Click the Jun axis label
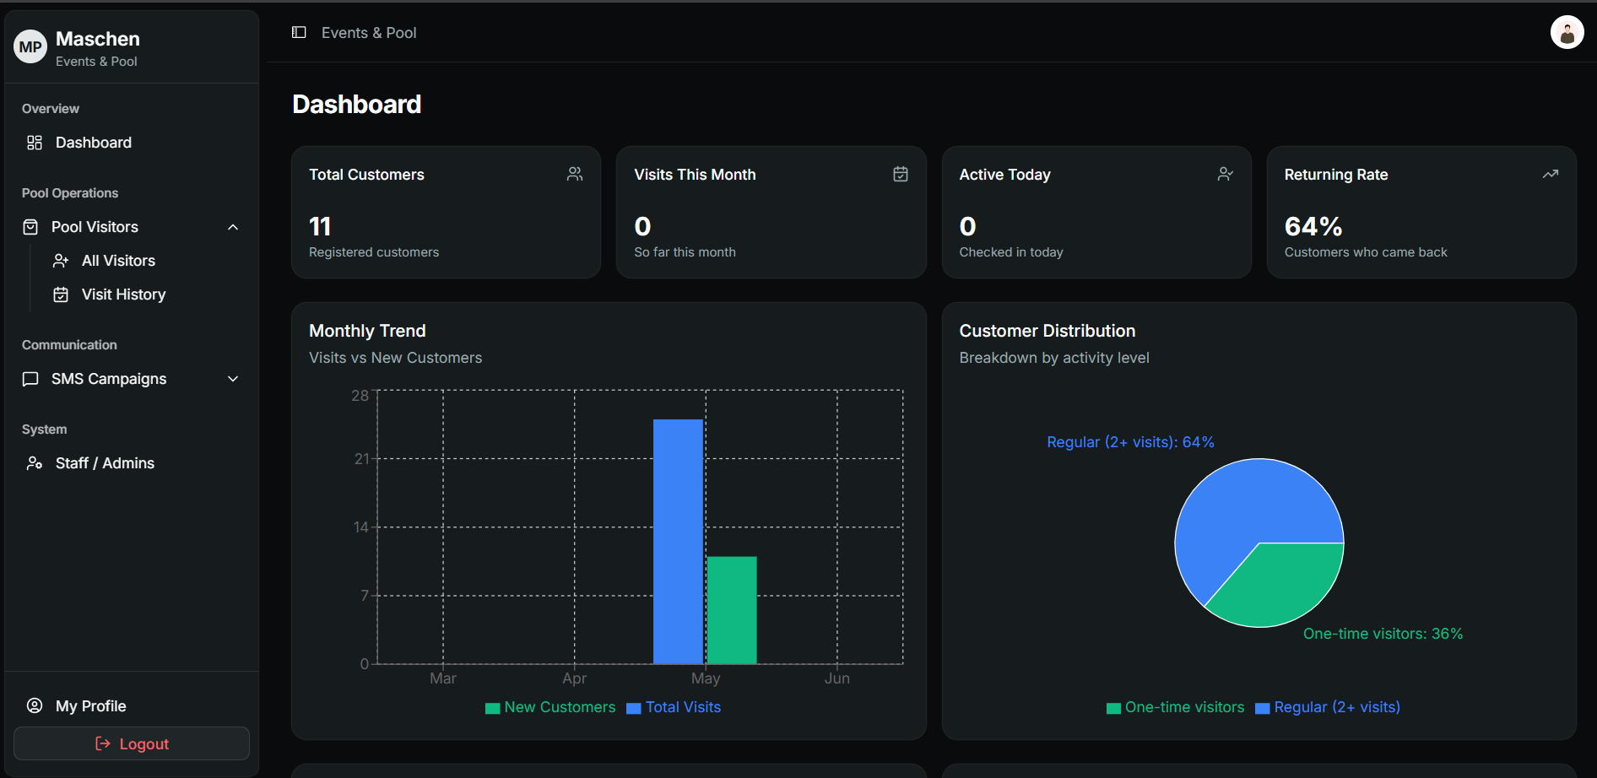The height and width of the screenshot is (778, 1597). click(837, 678)
